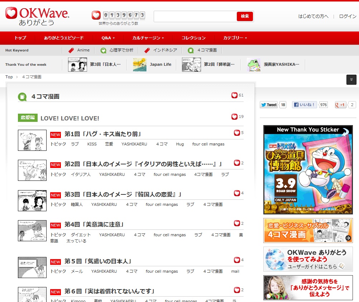The width and height of the screenshot is (359, 302).
Task: Expand the カルチャージン dropdown menu
Action: tap(148, 38)
